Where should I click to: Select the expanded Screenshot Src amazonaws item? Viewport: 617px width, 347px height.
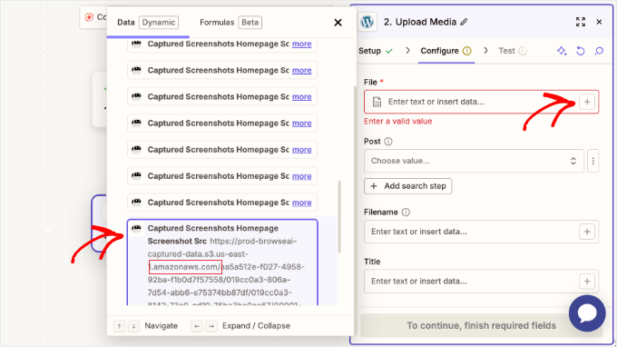222,263
